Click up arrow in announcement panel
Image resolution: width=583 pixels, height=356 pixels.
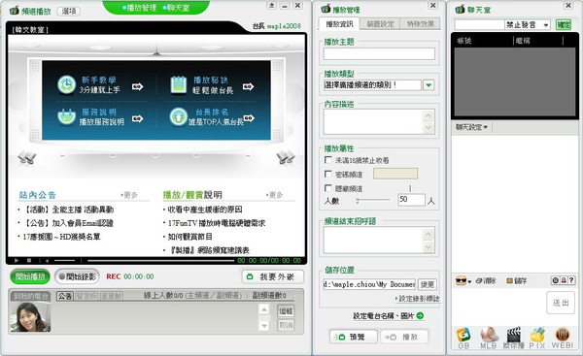click(x=264, y=309)
